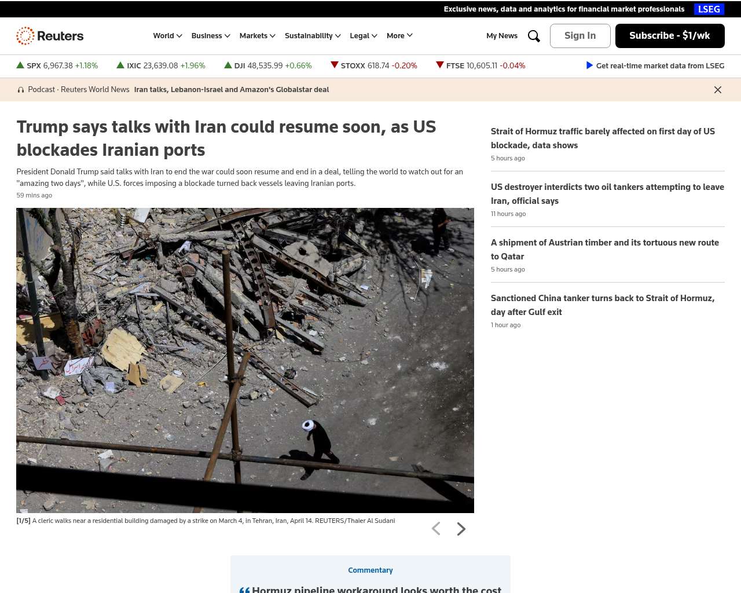The image size is (741, 593).
Task: Click Subscribe - $1/wk button
Action: click(x=670, y=36)
